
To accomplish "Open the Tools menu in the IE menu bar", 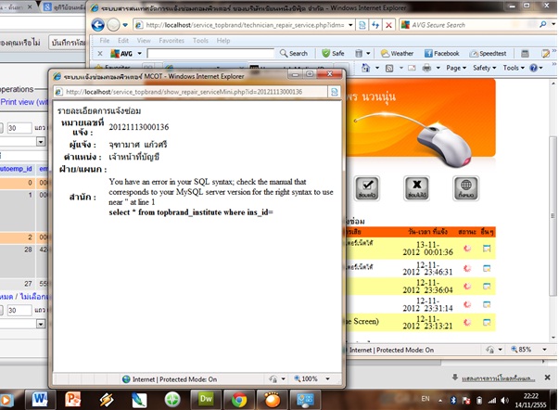I will coord(200,41).
